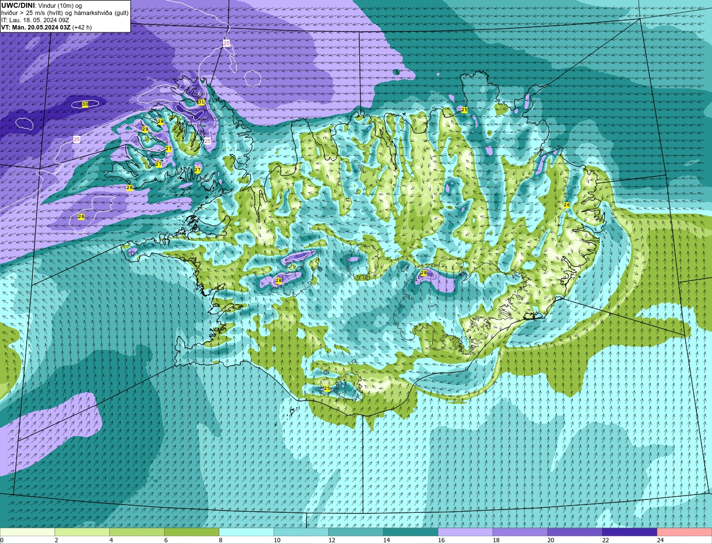The height and width of the screenshot is (544, 712).
Task: Click the 'IT: Lau. 18. 05. 2024 09Z' line
Action: pyautogui.click(x=35, y=19)
